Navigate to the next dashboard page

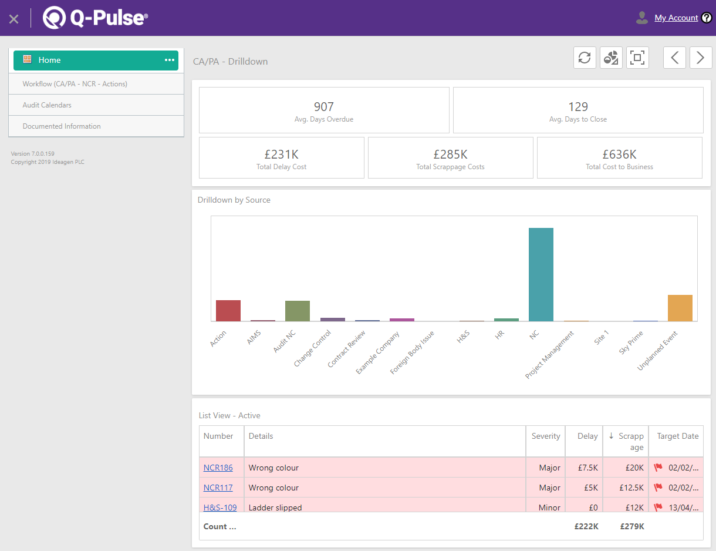[x=700, y=57]
